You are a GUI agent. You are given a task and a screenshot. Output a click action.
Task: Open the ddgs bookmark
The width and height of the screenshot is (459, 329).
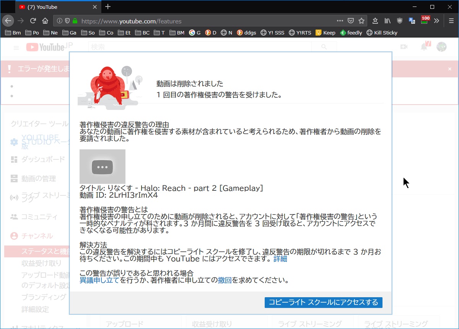coord(246,33)
